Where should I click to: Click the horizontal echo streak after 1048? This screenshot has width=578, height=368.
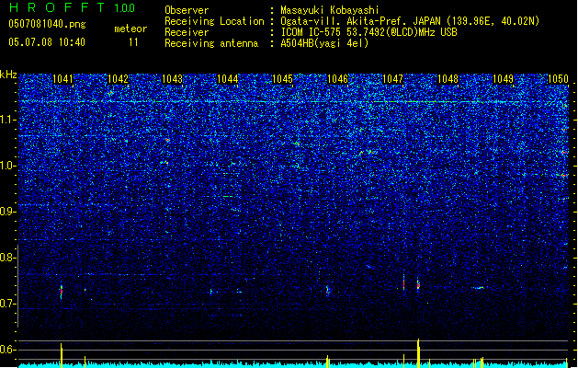(x=479, y=288)
